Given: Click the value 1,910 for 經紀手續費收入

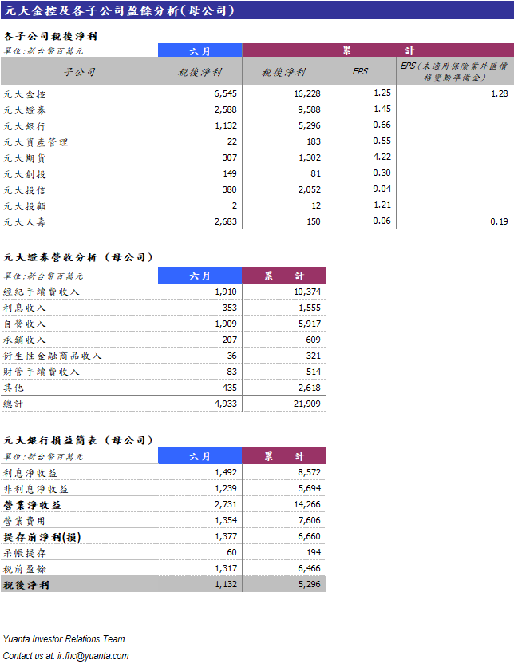Looking at the screenshot, I should click(226, 292).
